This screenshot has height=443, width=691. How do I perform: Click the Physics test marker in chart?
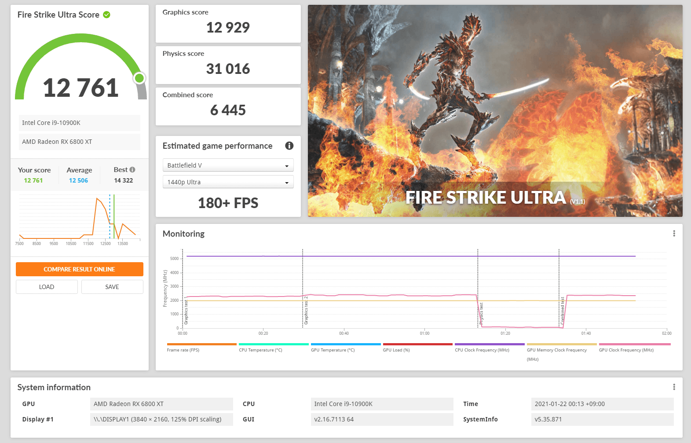[481, 313]
